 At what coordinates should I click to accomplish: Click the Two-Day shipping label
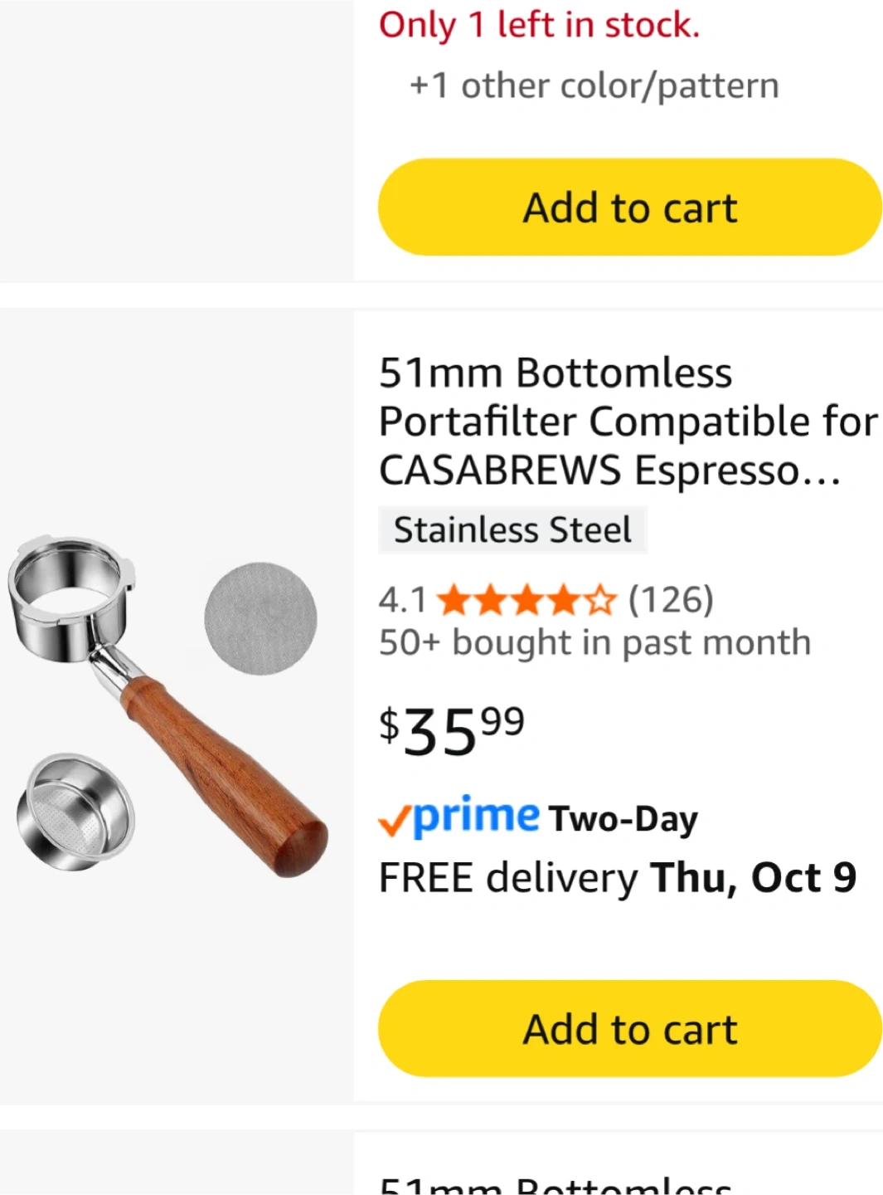tap(623, 819)
